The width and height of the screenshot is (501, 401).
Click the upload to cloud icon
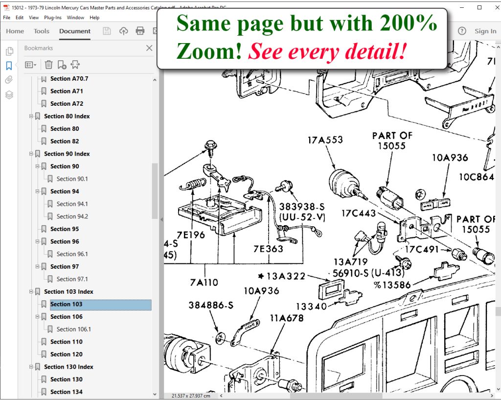pyautogui.click(x=124, y=31)
